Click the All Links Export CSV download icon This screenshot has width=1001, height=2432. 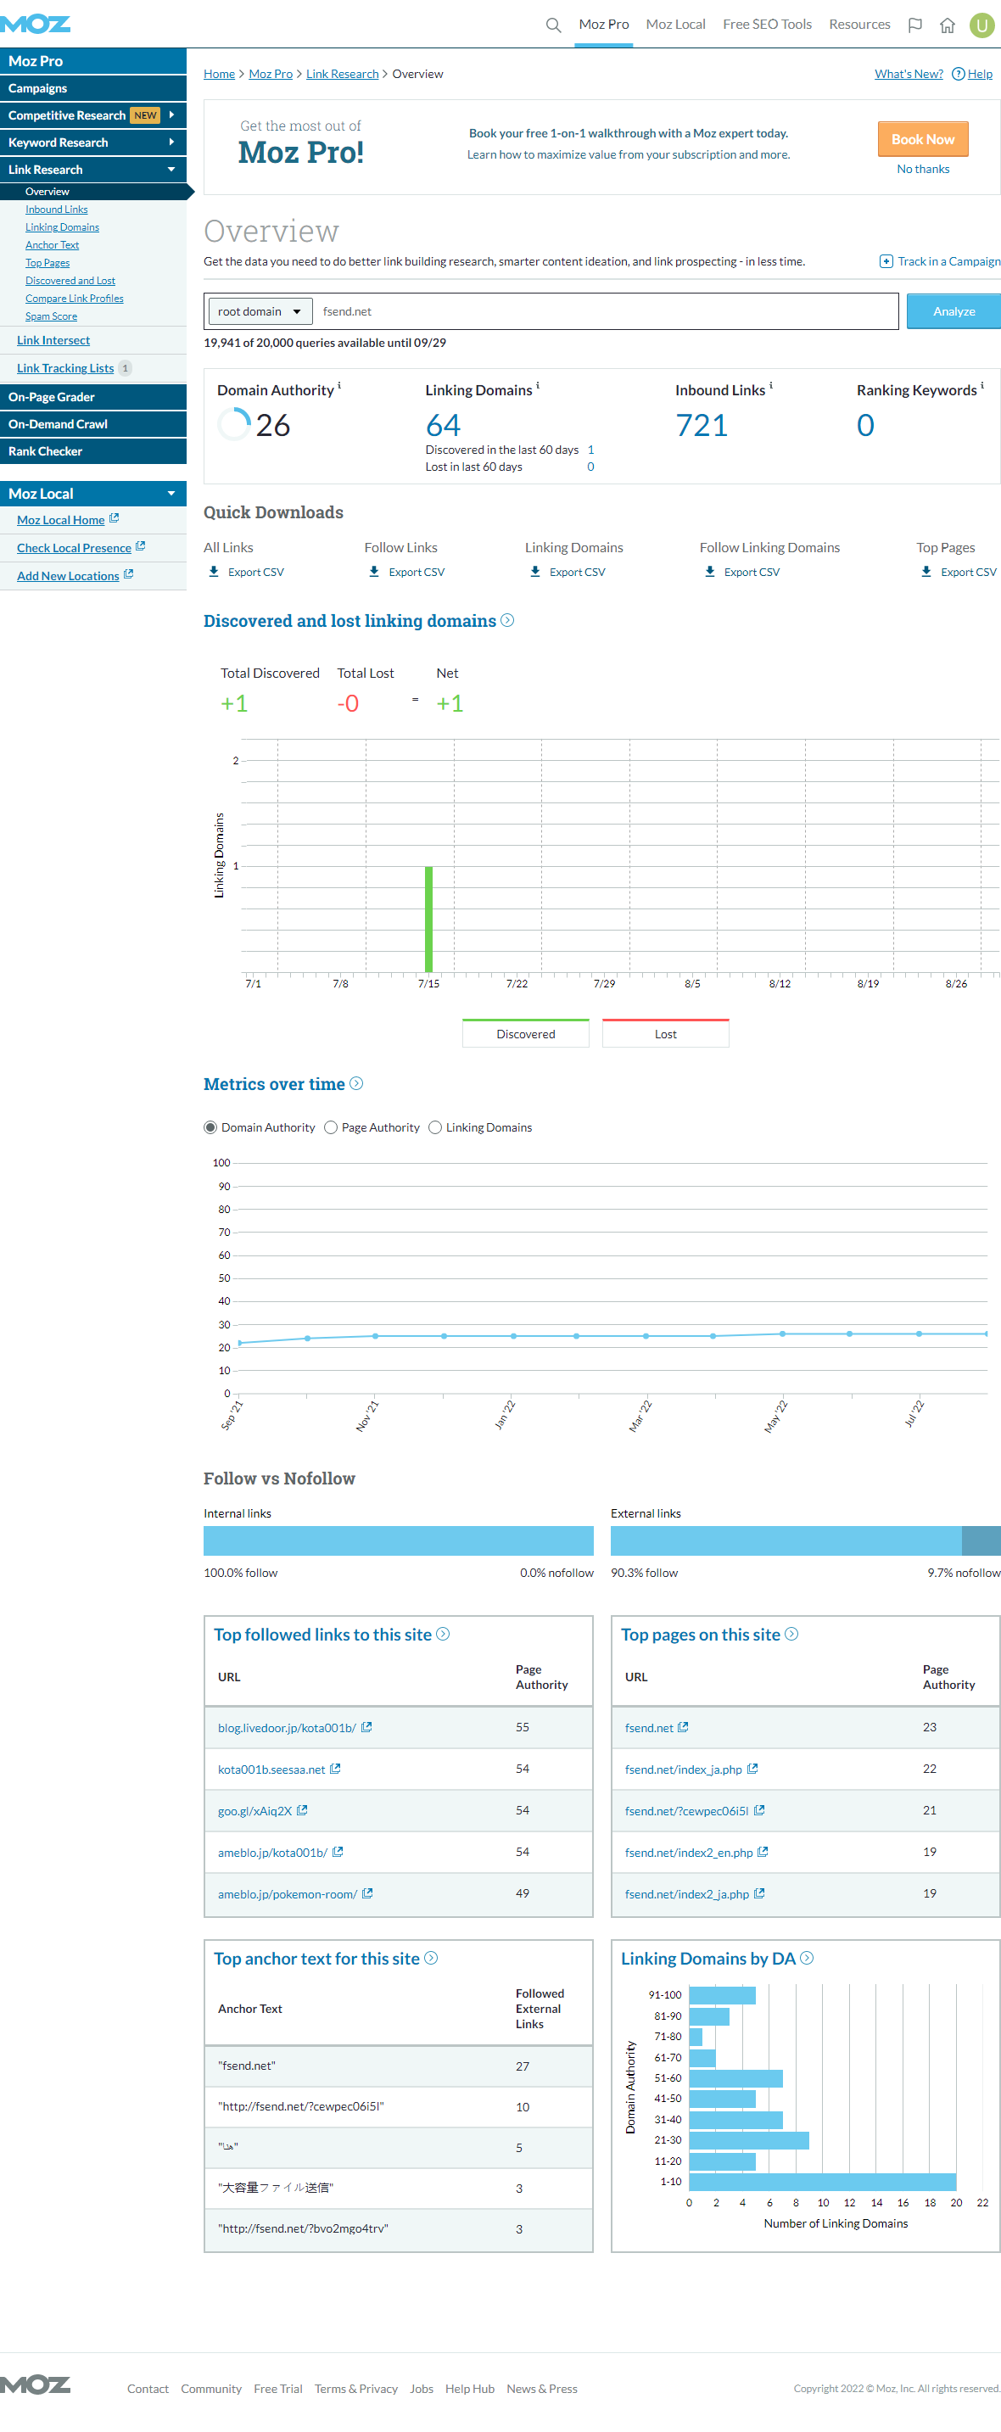tap(215, 572)
